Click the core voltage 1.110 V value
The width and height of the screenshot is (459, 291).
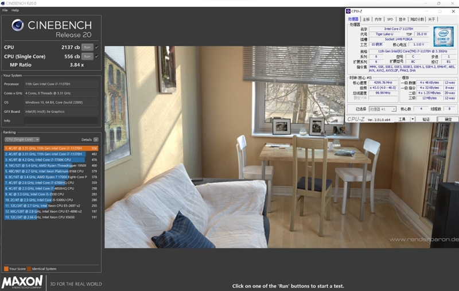(x=419, y=45)
